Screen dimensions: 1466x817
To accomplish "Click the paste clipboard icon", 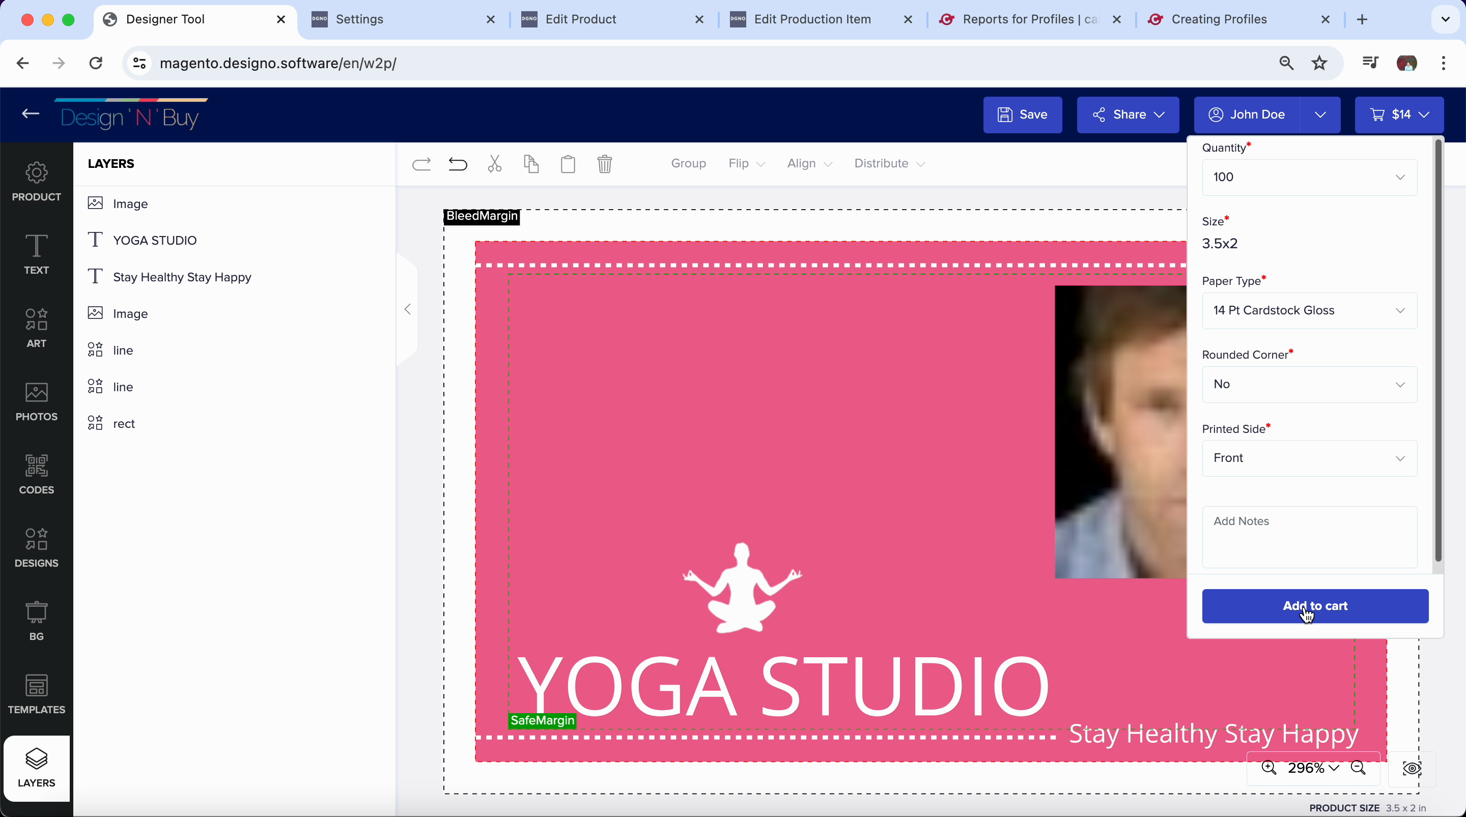I will (568, 164).
